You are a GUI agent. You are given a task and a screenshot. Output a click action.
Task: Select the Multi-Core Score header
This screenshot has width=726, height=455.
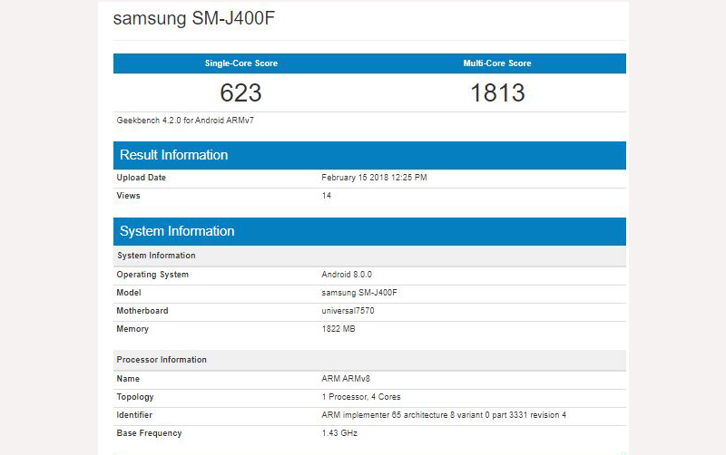497,63
